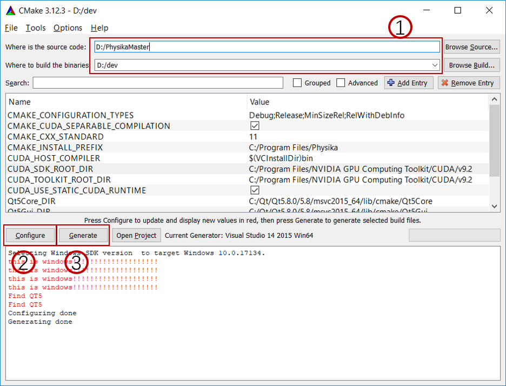This screenshot has height=386, width=506.
Task: Enable the Advanced checkbox
Action: tap(341, 83)
